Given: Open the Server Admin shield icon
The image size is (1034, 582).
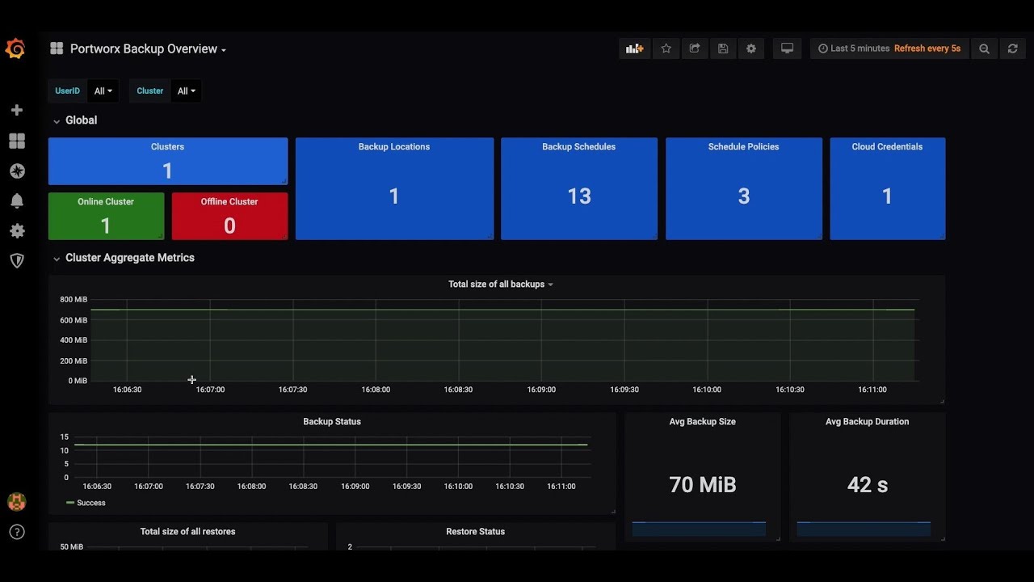Looking at the screenshot, I should click(x=16, y=260).
